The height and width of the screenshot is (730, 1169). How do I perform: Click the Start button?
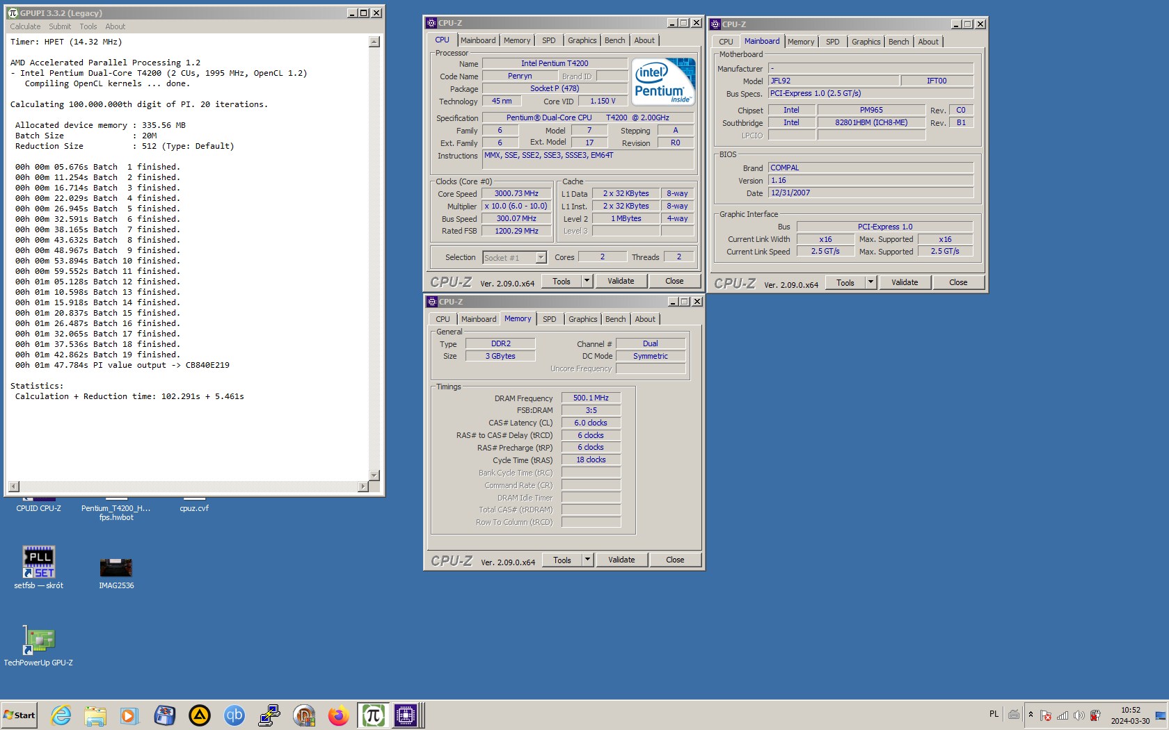pyautogui.click(x=19, y=715)
